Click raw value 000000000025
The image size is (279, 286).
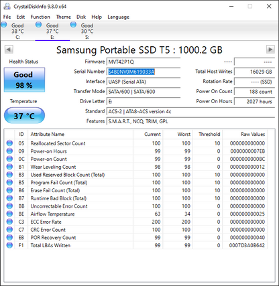coord(247,214)
